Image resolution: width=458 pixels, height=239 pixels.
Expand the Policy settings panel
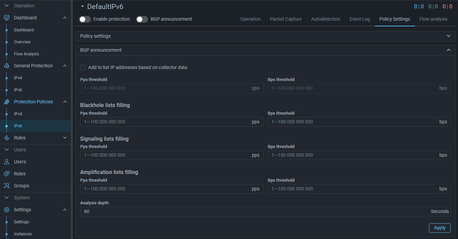click(x=448, y=36)
